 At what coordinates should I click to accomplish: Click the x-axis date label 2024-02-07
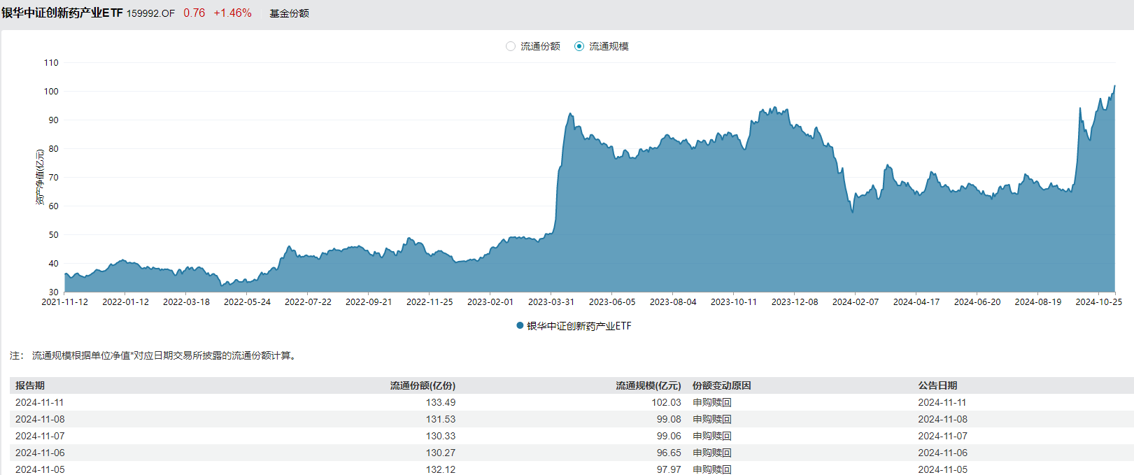pos(856,302)
